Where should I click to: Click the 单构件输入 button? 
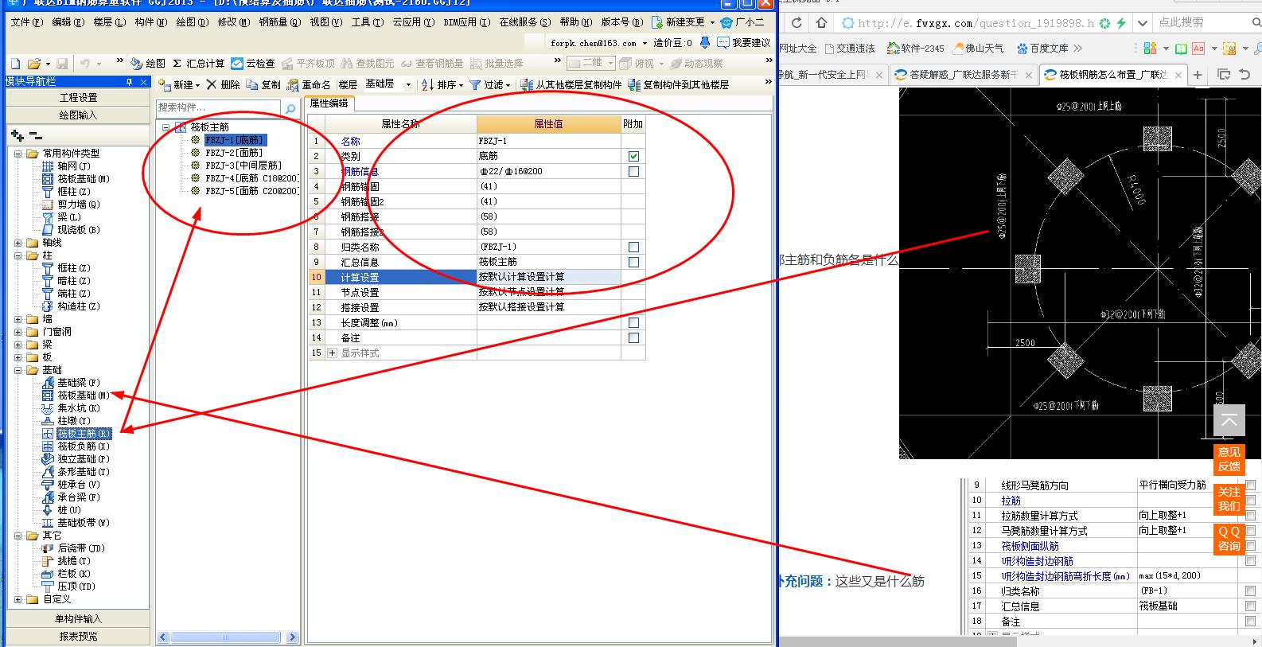point(78,619)
